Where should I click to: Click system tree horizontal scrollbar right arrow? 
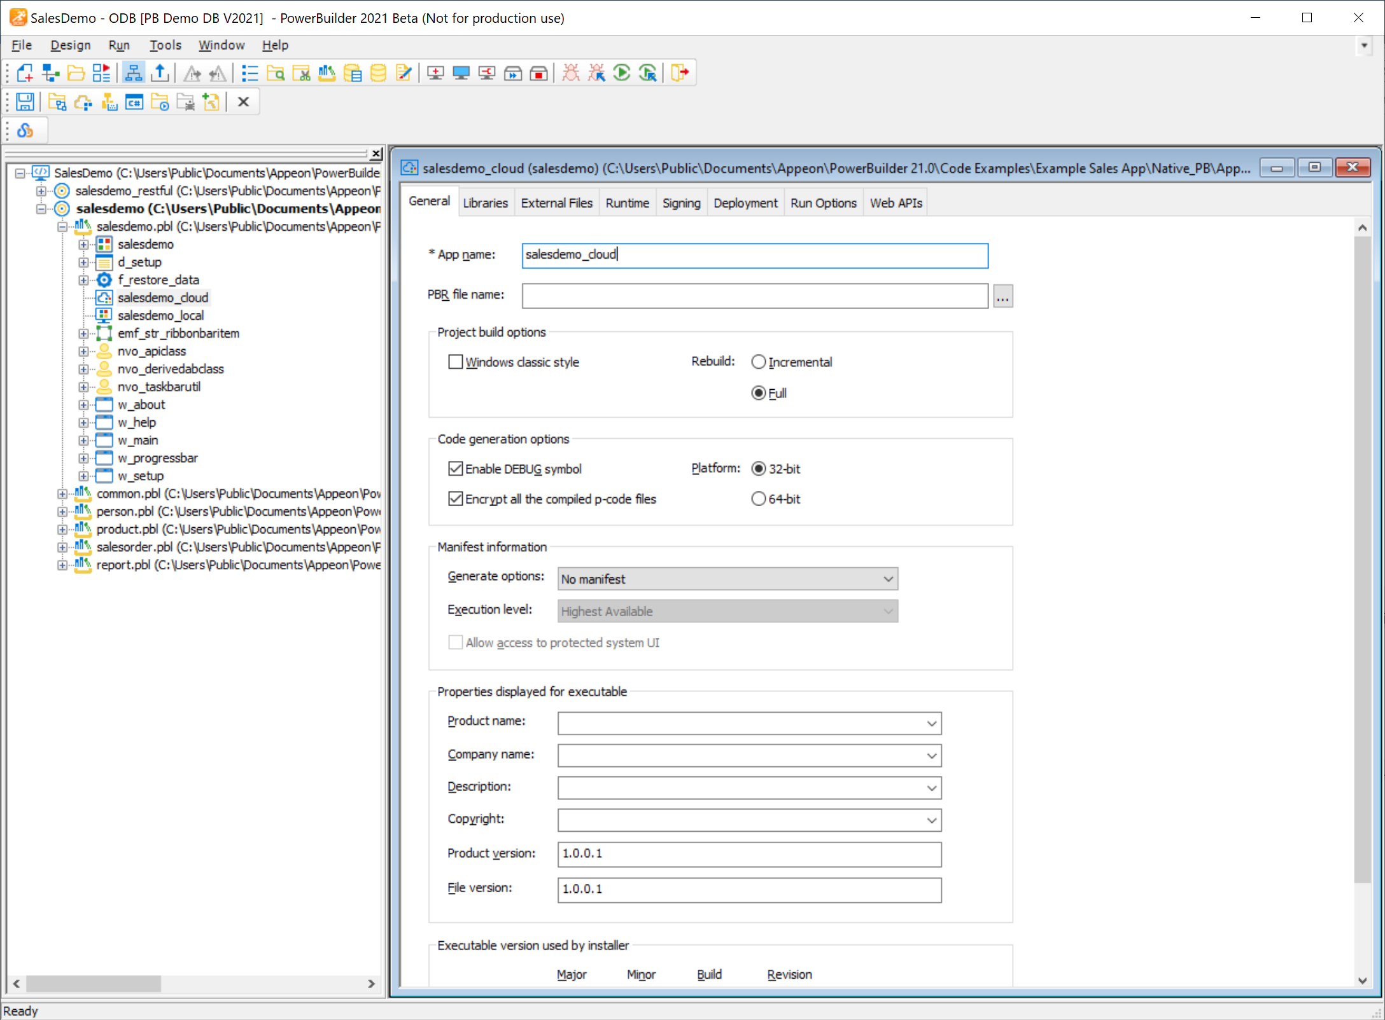(371, 984)
